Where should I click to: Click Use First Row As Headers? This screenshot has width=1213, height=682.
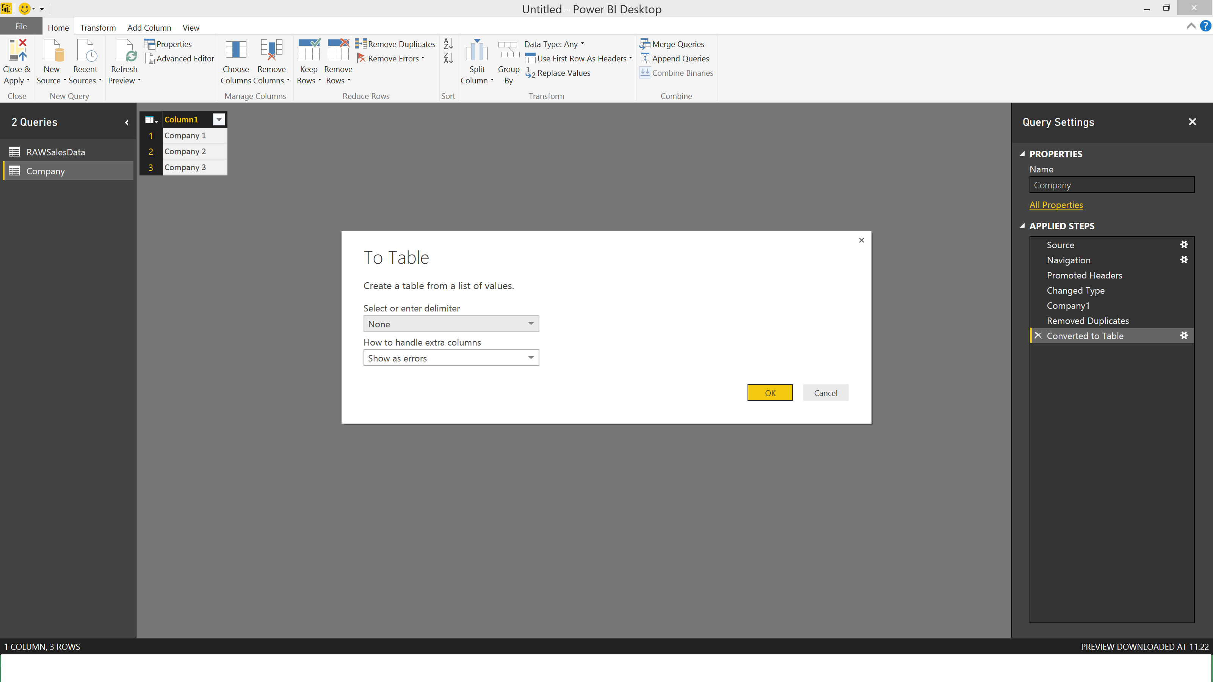[x=578, y=58]
